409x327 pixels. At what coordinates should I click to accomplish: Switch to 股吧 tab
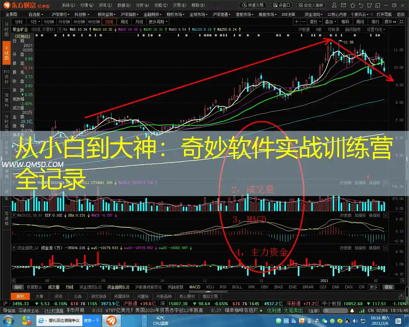point(20,296)
